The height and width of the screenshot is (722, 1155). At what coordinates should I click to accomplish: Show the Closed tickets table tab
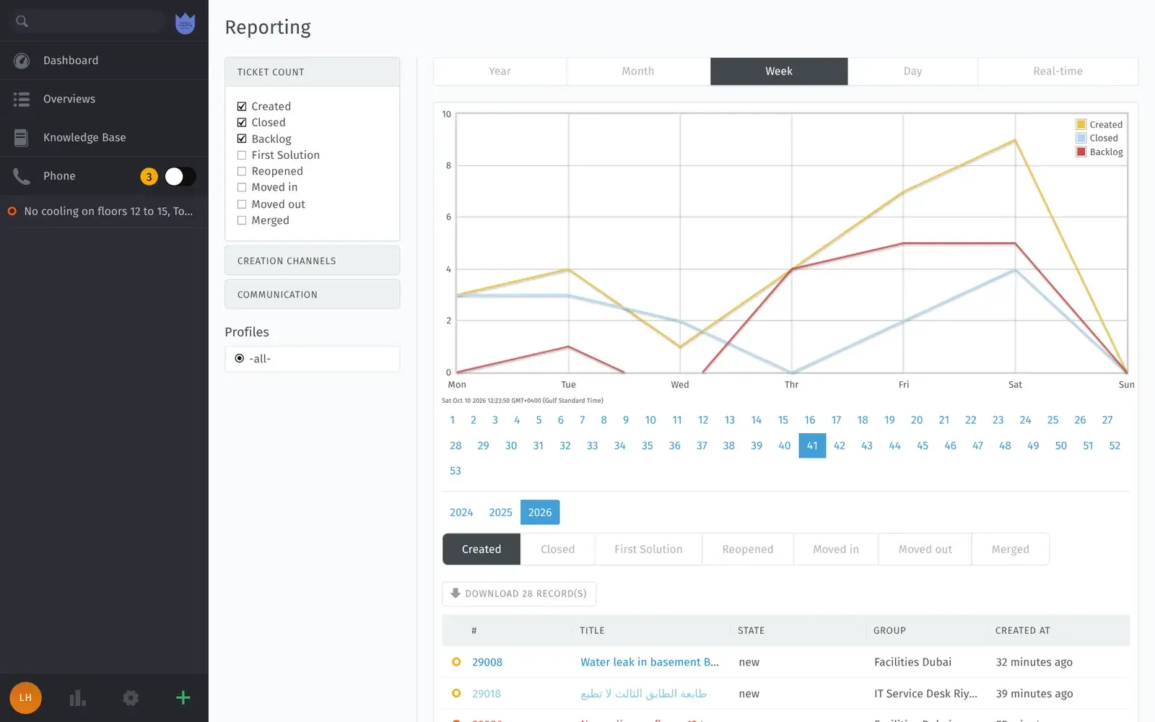click(558, 549)
